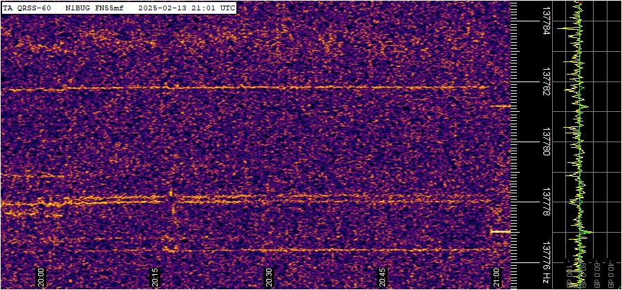Select the 137780 frequency label
Viewport: 622px width, 290px height.
click(x=547, y=142)
